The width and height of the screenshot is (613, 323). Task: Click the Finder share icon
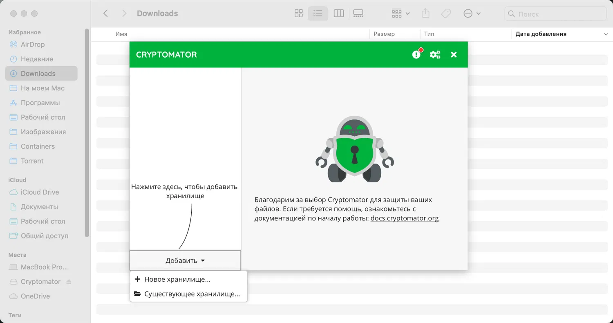click(x=425, y=13)
